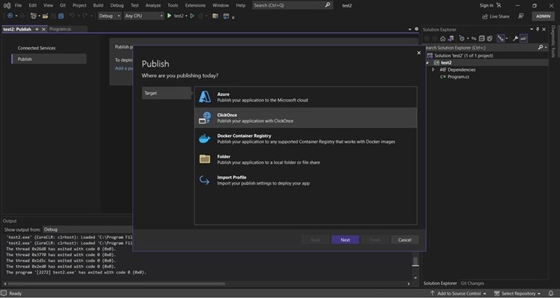Expand the Dependencies node
560x298 pixels.
(433, 70)
